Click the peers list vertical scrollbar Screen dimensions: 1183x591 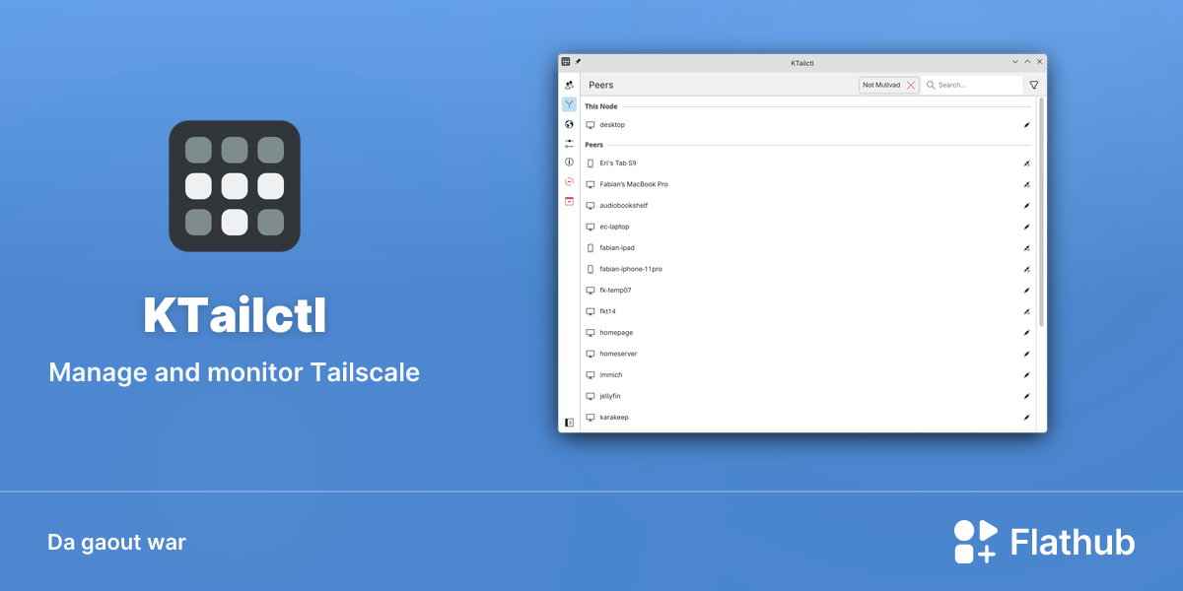[x=1041, y=212]
